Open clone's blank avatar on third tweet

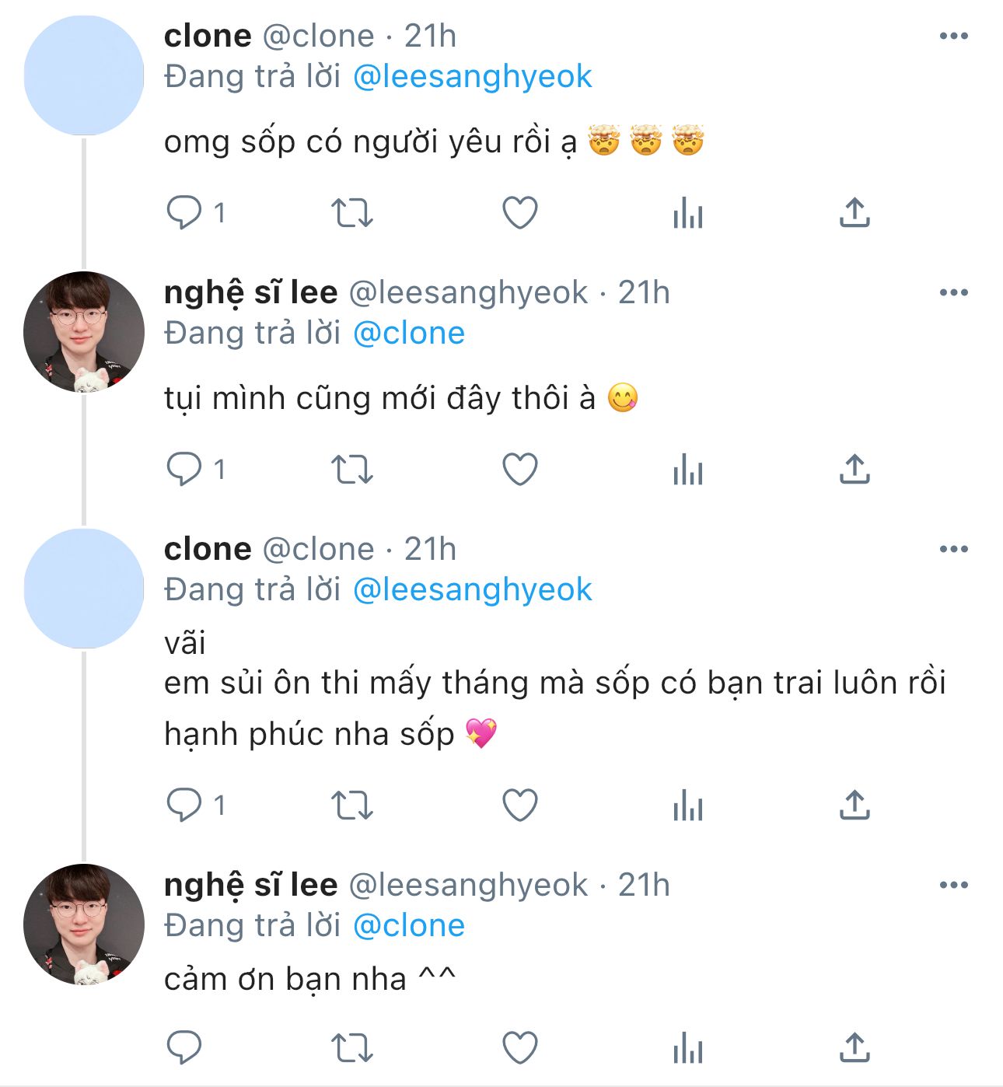click(x=84, y=589)
